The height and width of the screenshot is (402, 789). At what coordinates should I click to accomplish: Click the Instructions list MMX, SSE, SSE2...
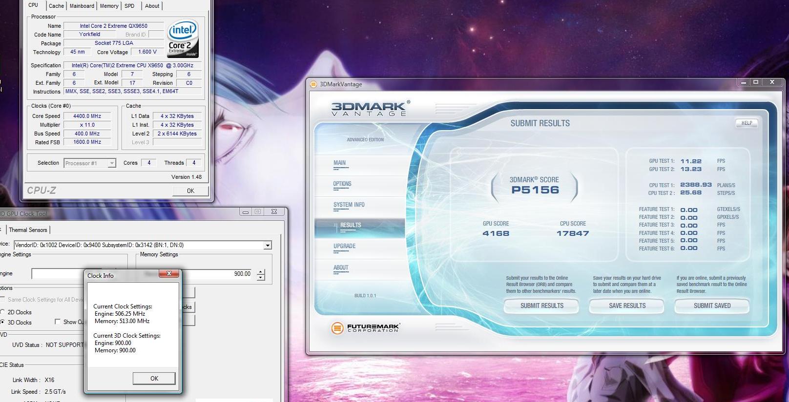click(132, 92)
